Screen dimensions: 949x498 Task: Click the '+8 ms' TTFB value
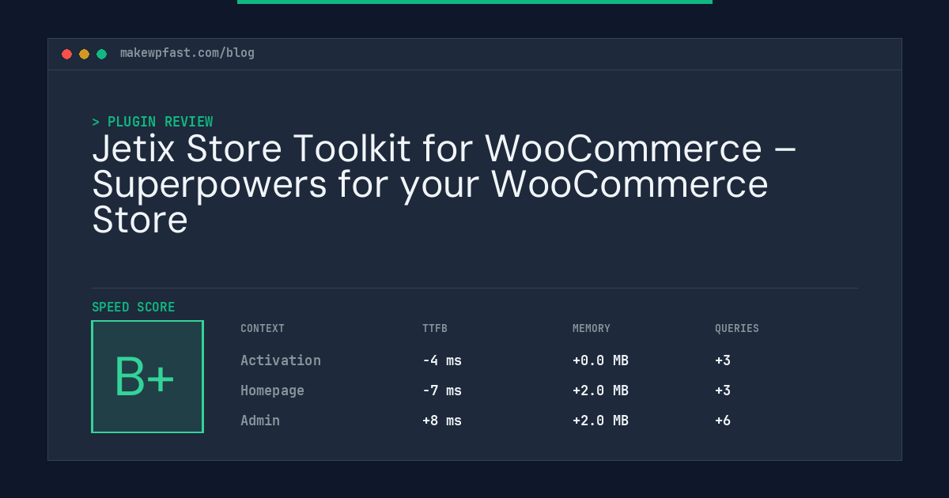442,421
